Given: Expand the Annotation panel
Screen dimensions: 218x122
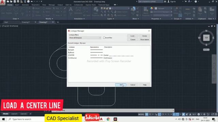Looking at the screenshot, I should pyautogui.click(x=79, y=19).
